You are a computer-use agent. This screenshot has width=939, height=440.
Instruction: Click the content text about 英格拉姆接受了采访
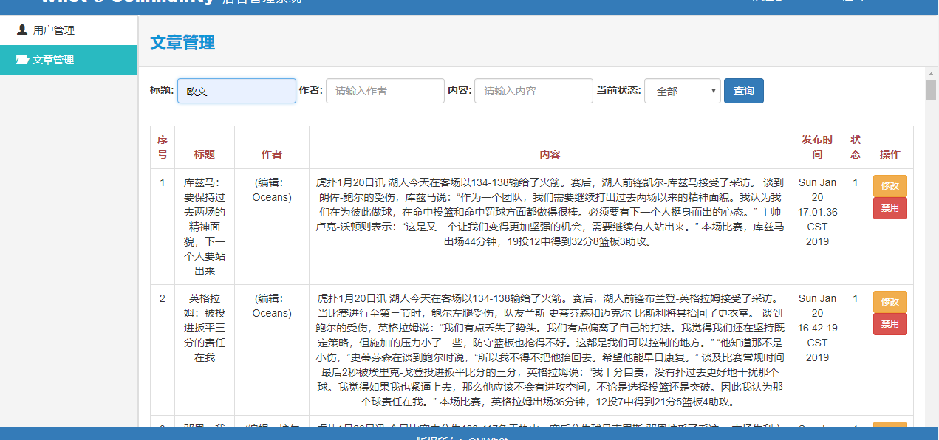click(550, 350)
